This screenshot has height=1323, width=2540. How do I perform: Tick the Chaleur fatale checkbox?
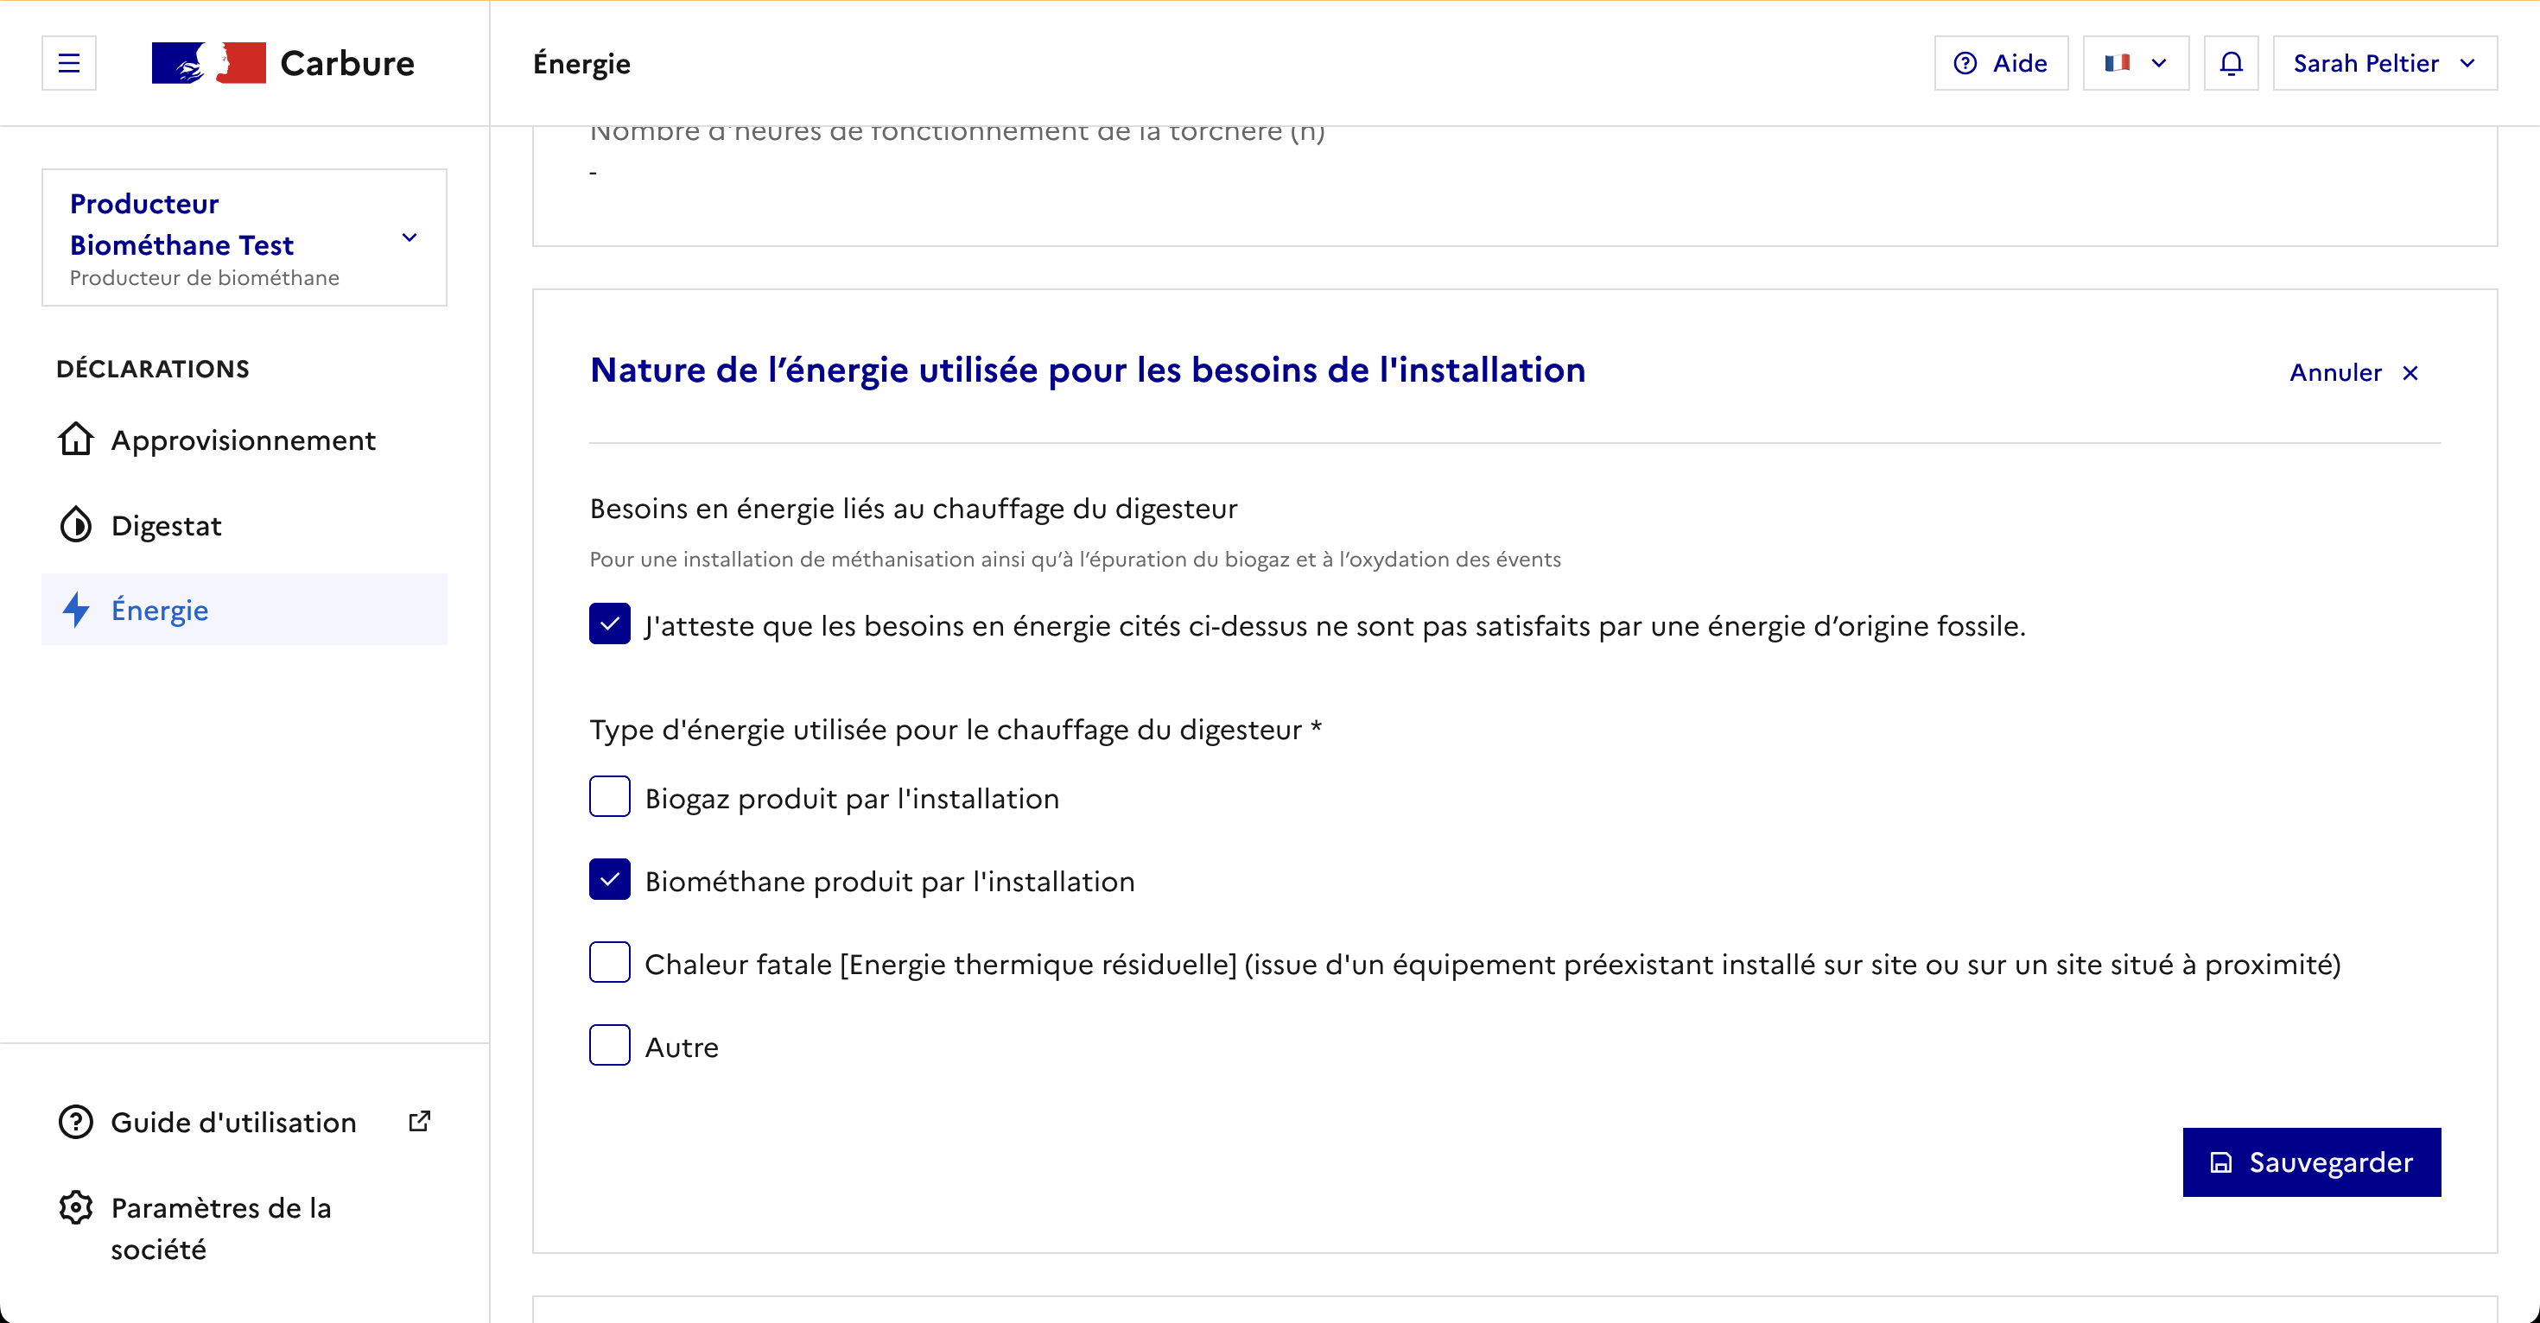pos(609,962)
